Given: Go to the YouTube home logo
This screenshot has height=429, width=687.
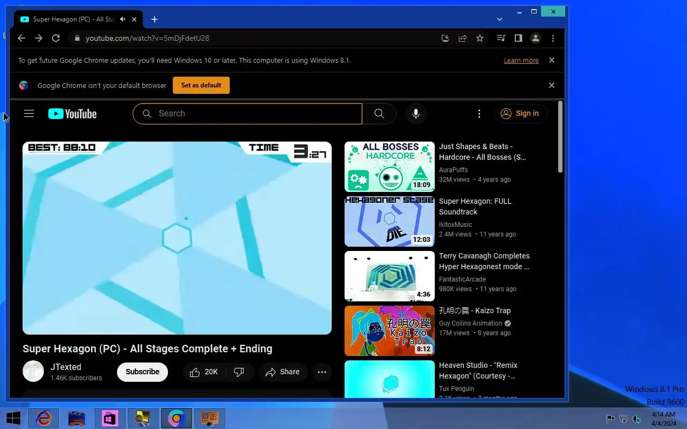Looking at the screenshot, I should [72, 114].
